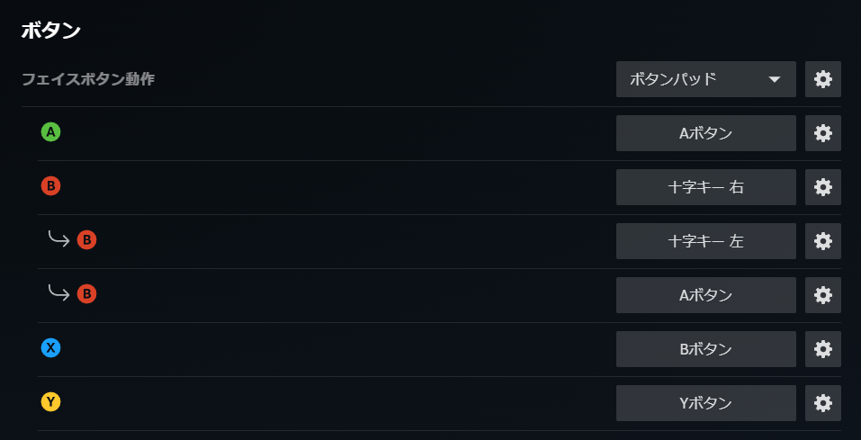Click the yellow Y button glyph

(x=50, y=402)
